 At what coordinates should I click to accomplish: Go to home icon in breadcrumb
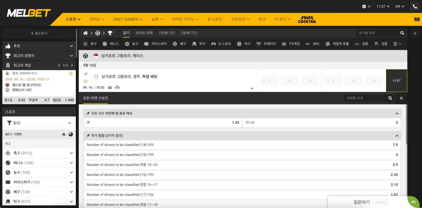tap(86, 33)
